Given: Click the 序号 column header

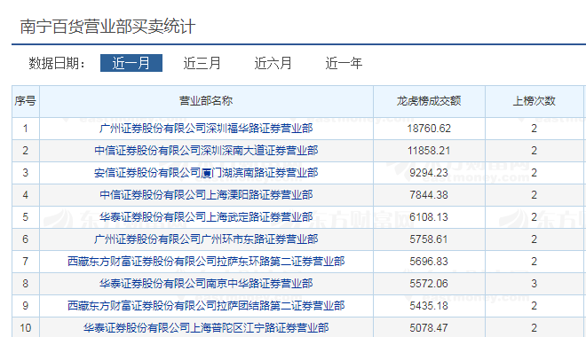Looking at the screenshot, I should [x=26, y=101].
